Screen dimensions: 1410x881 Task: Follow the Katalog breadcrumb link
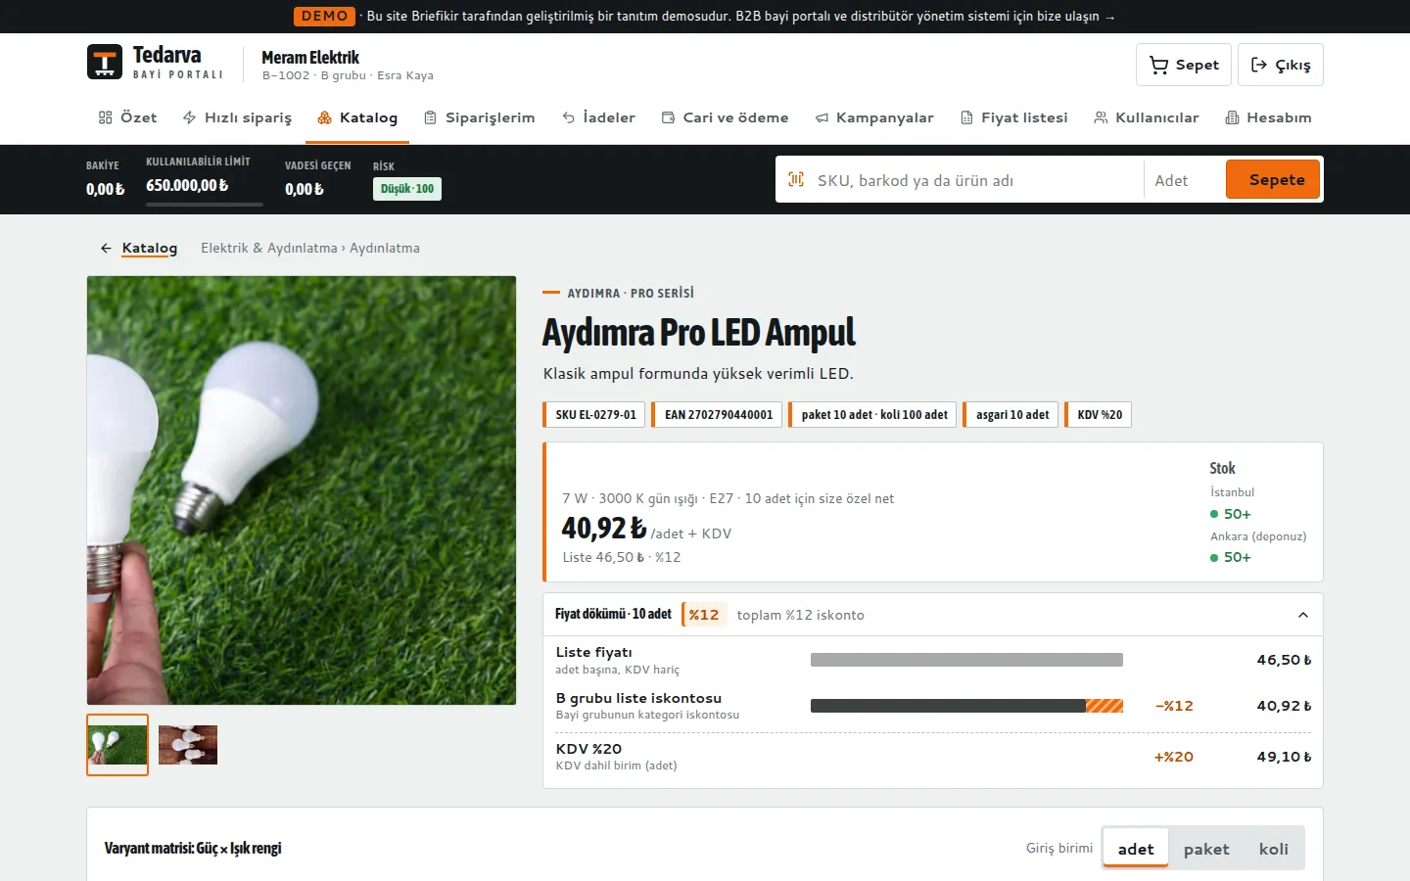(150, 249)
